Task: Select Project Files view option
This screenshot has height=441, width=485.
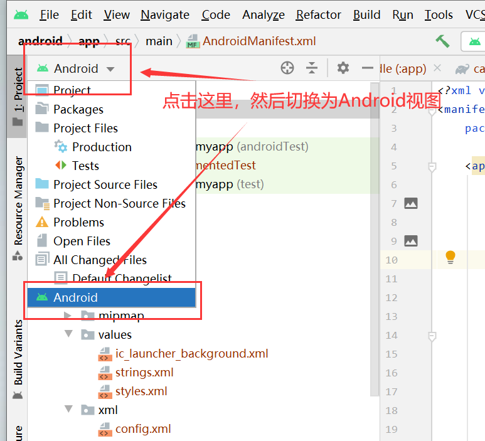Action: click(x=111, y=128)
